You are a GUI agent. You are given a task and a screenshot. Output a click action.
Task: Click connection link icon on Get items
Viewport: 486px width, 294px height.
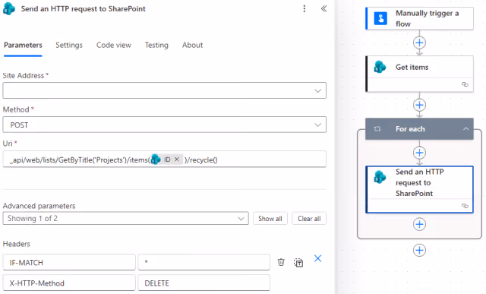click(465, 84)
